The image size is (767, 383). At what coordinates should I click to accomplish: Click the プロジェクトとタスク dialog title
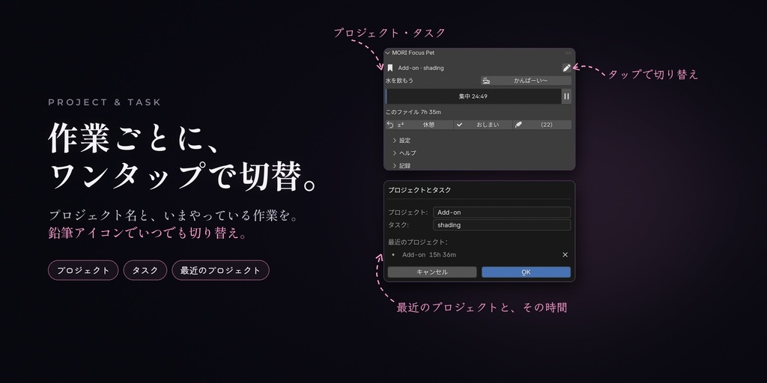[419, 189]
